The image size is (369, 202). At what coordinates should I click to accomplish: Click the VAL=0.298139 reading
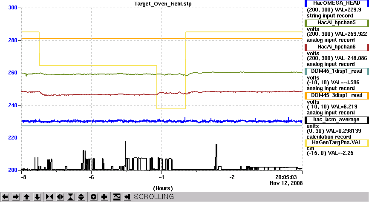tap(343, 131)
